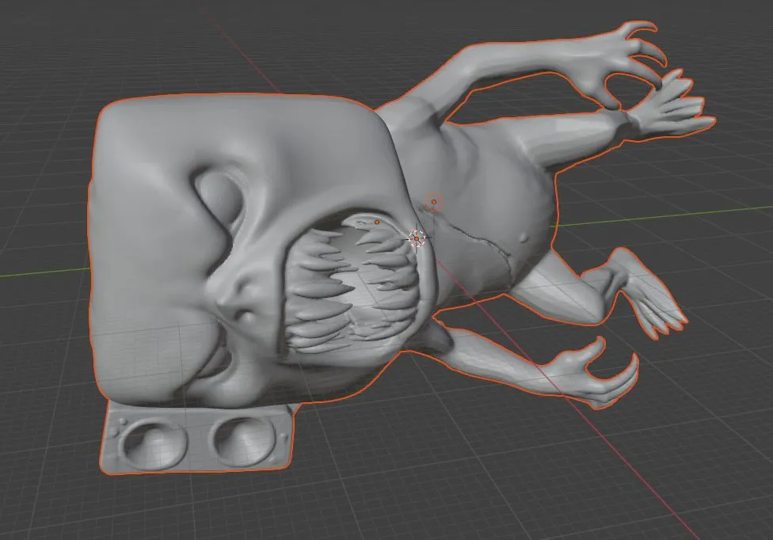Image resolution: width=773 pixels, height=540 pixels.
Task: Select the small bump on the creature's chest
Action: point(524,238)
